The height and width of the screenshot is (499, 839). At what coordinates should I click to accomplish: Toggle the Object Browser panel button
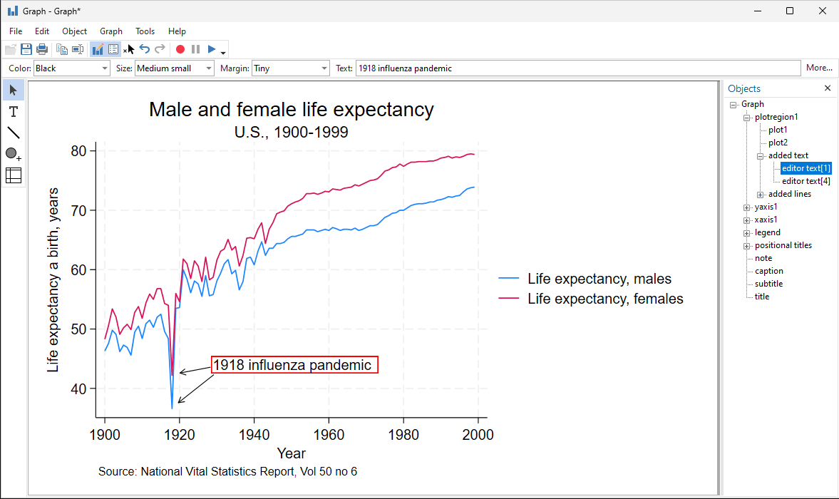point(113,49)
